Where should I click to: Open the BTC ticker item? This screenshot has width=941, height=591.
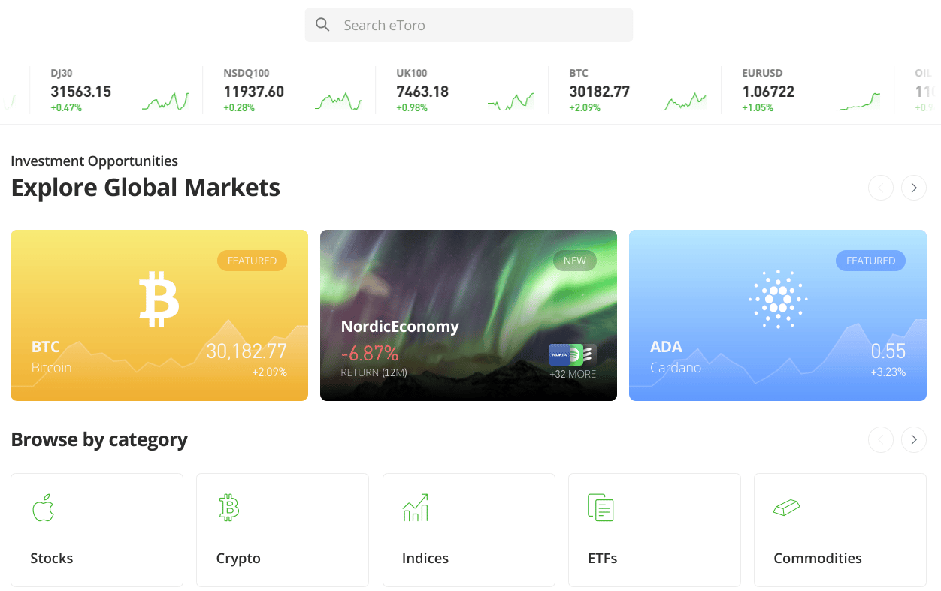coord(635,90)
